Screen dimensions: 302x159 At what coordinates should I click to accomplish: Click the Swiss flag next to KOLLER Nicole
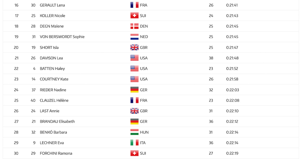pyautogui.click(x=134, y=16)
